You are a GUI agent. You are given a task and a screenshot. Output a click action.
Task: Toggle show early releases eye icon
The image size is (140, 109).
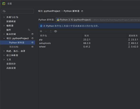(x=55, y=31)
